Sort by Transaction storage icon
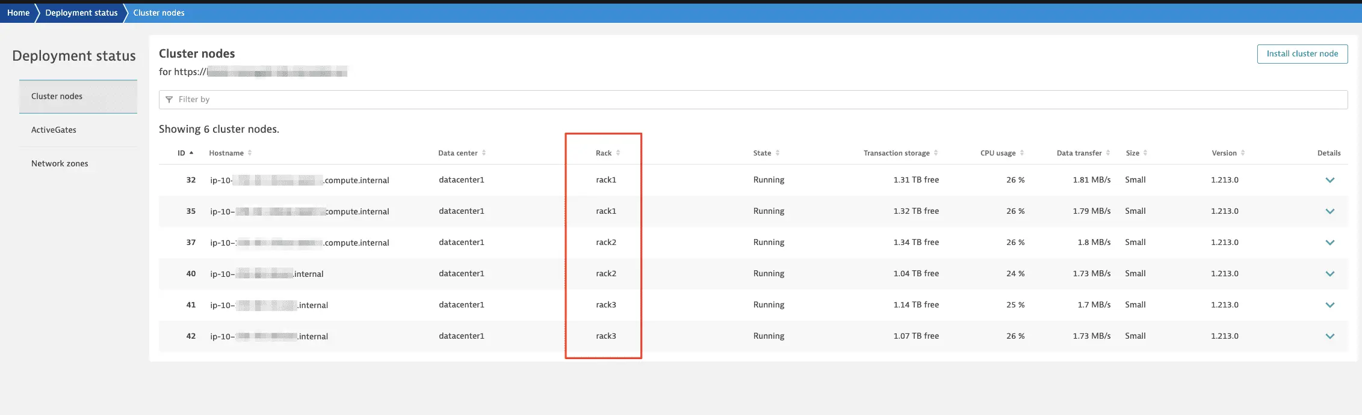The image size is (1362, 415). pyautogui.click(x=936, y=153)
